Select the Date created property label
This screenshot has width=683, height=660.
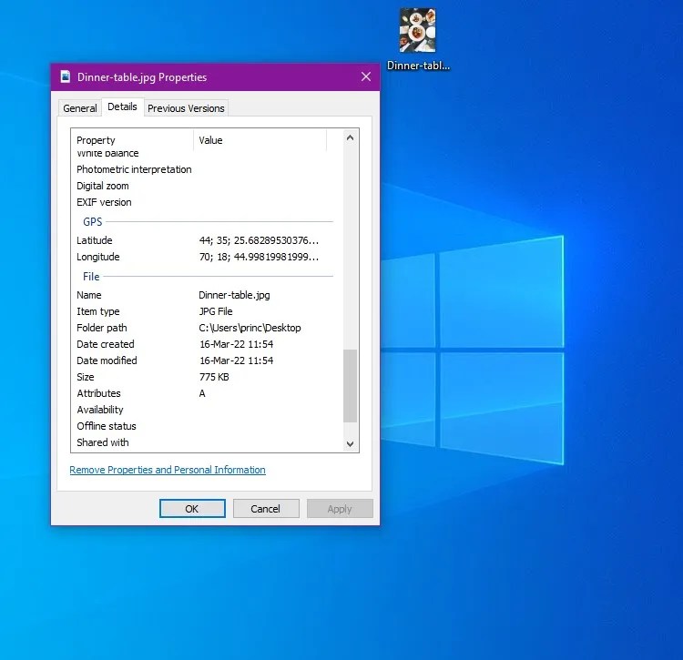(106, 344)
